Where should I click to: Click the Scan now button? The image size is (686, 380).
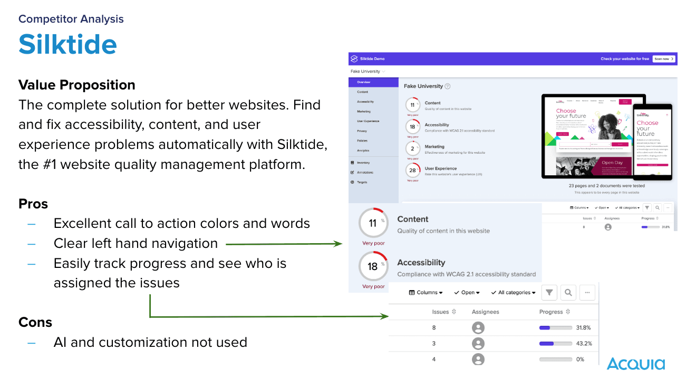tap(664, 59)
